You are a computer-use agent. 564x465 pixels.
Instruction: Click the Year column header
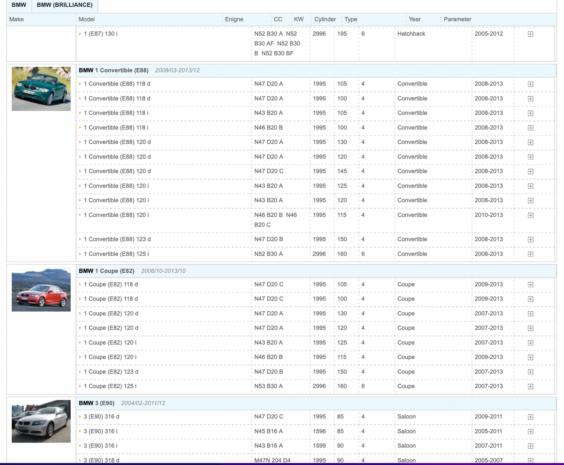(415, 19)
